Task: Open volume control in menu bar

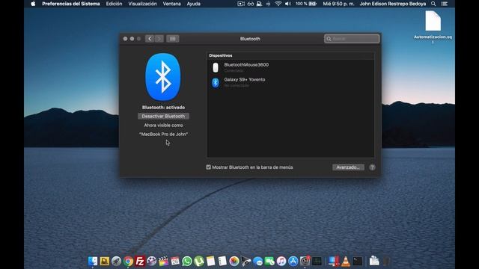Action: [x=287, y=4]
